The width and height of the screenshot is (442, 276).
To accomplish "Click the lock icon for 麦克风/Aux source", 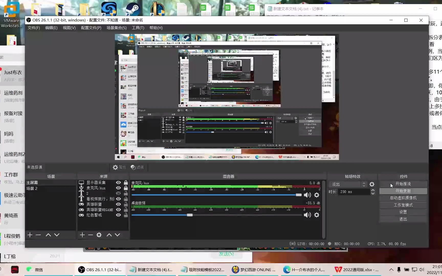I will pyautogui.click(x=126, y=188).
